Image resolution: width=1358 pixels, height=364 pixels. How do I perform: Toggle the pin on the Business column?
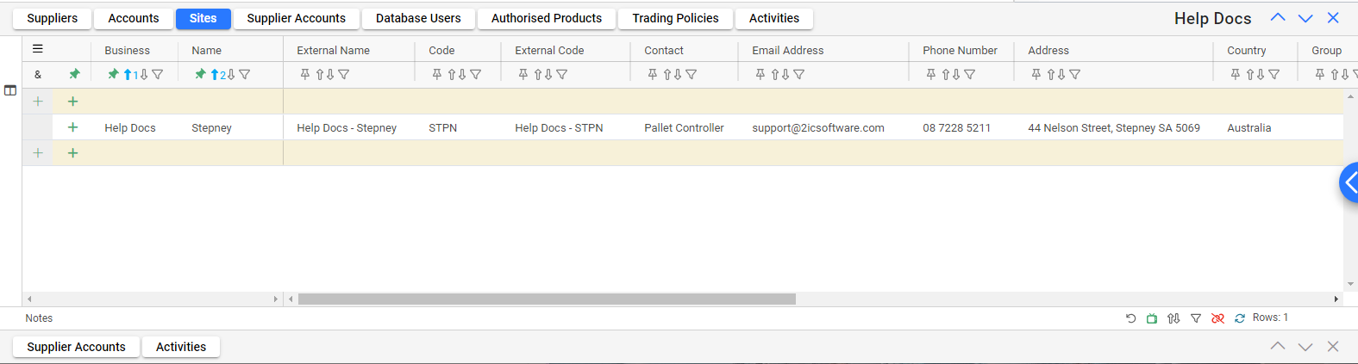[113, 75]
